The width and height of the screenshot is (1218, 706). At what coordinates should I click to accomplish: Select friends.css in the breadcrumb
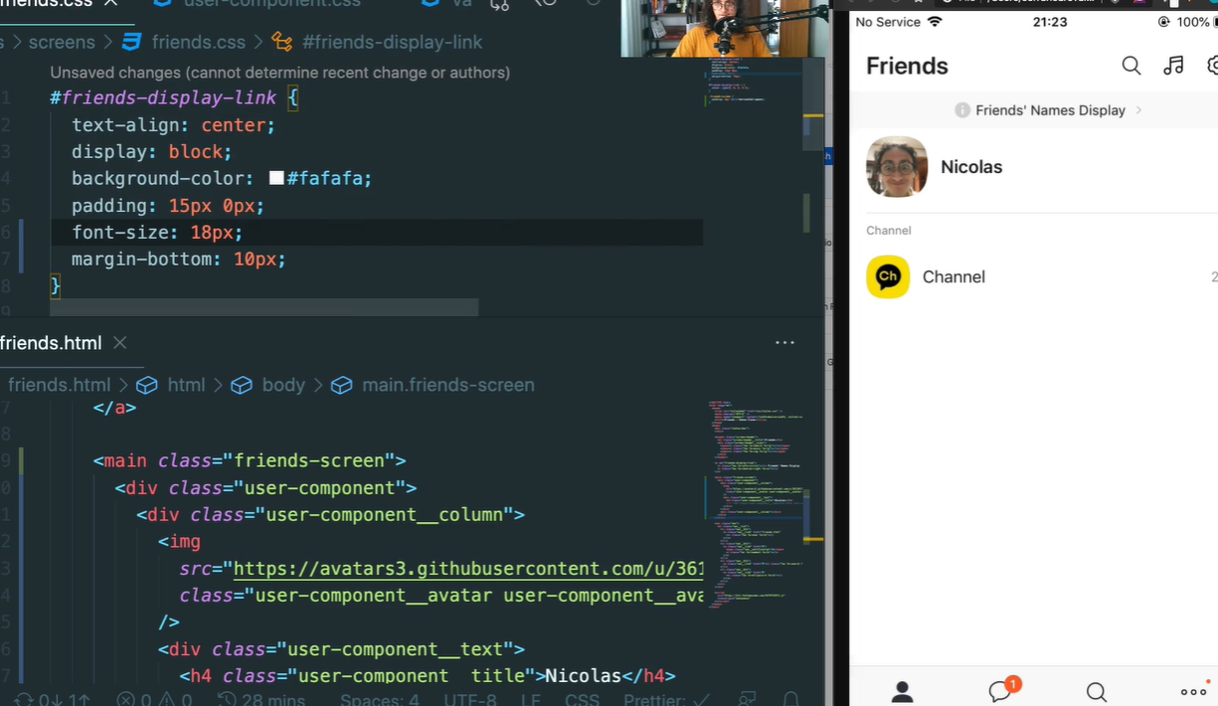click(x=199, y=42)
